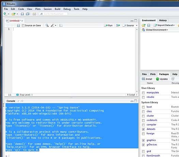Click the Update packages button
This screenshot has width=179, height=157.
click(162, 79)
